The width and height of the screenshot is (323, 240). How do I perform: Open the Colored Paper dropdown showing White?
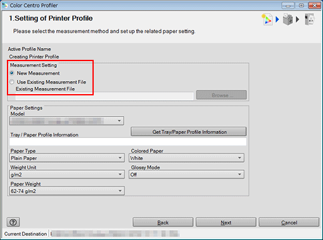186,158
